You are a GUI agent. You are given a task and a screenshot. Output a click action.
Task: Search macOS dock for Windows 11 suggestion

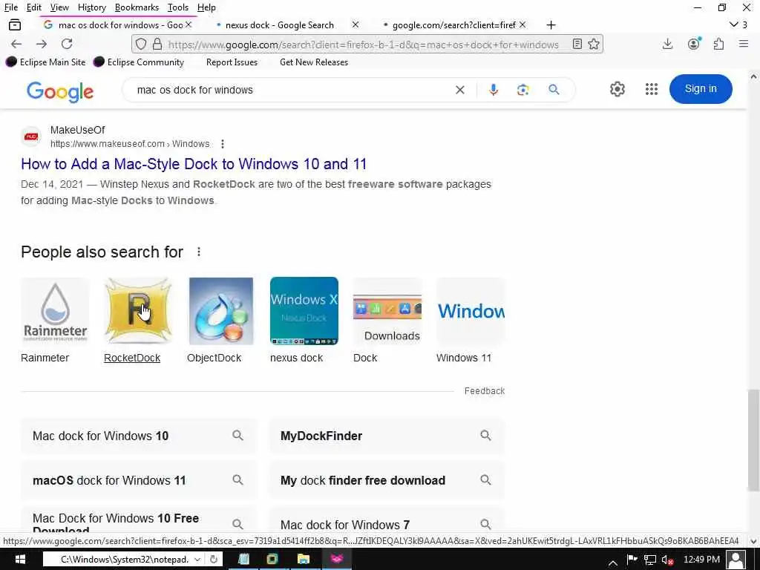[x=139, y=480]
